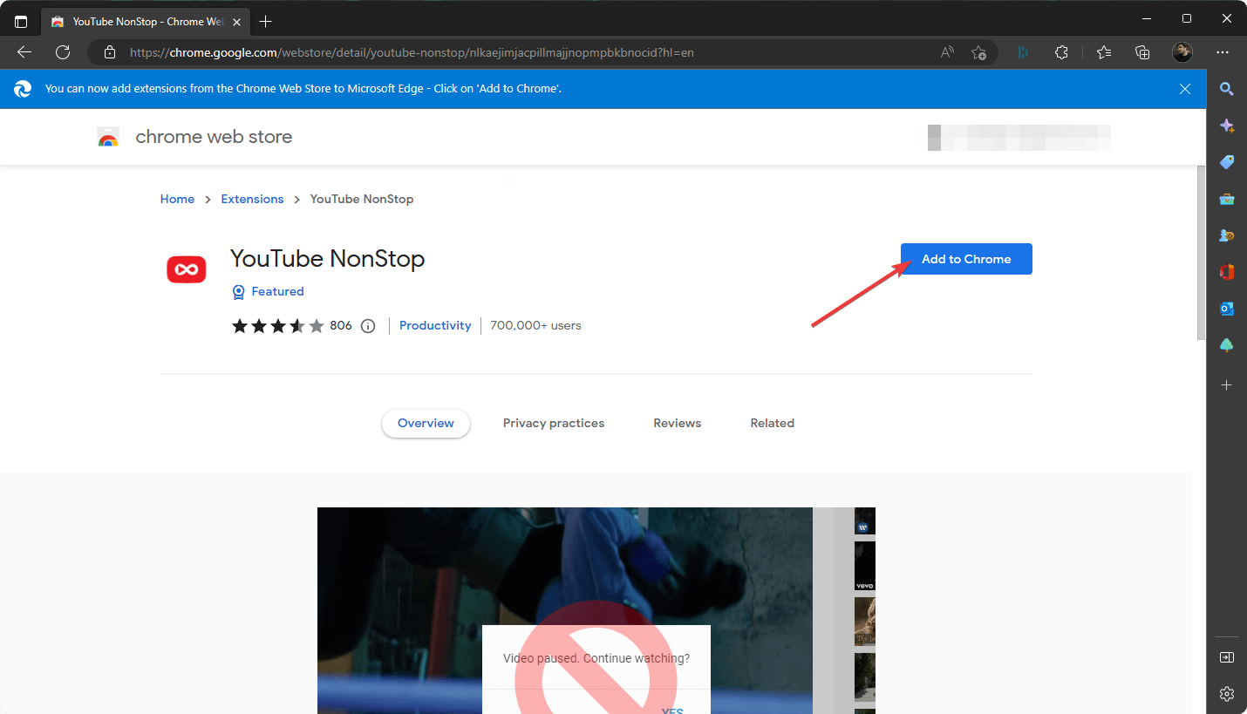This screenshot has width=1247, height=714.
Task: Open the sidebar Microsoft Office icon
Action: pyautogui.click(x=1227, y=272)
